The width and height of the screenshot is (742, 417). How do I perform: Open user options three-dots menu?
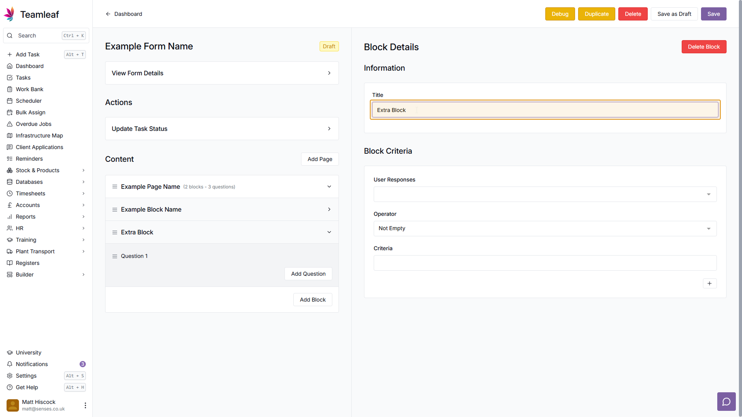(85, 405)
